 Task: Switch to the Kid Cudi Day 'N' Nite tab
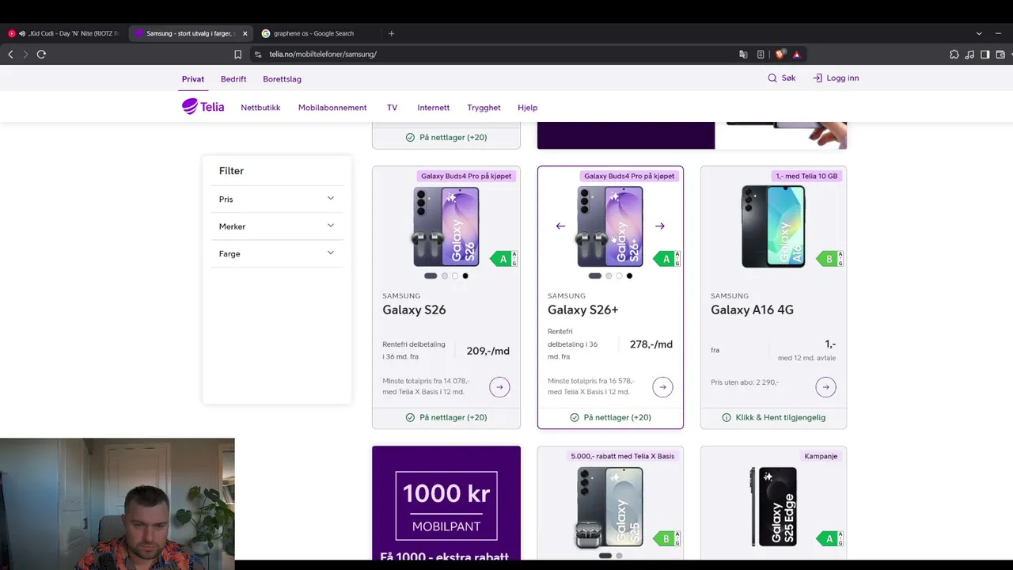point(64,33)
